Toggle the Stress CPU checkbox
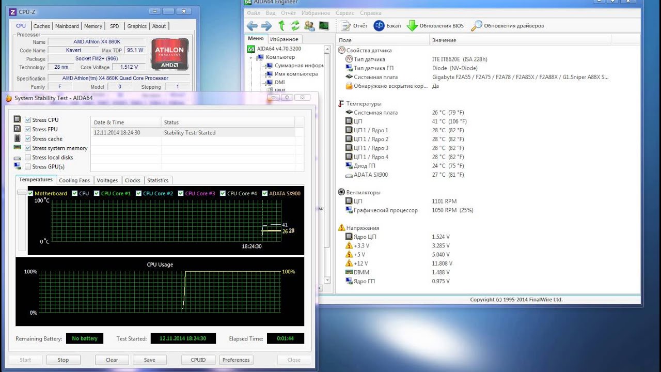The height and width of the screenshot is (372, 661). 28,120
